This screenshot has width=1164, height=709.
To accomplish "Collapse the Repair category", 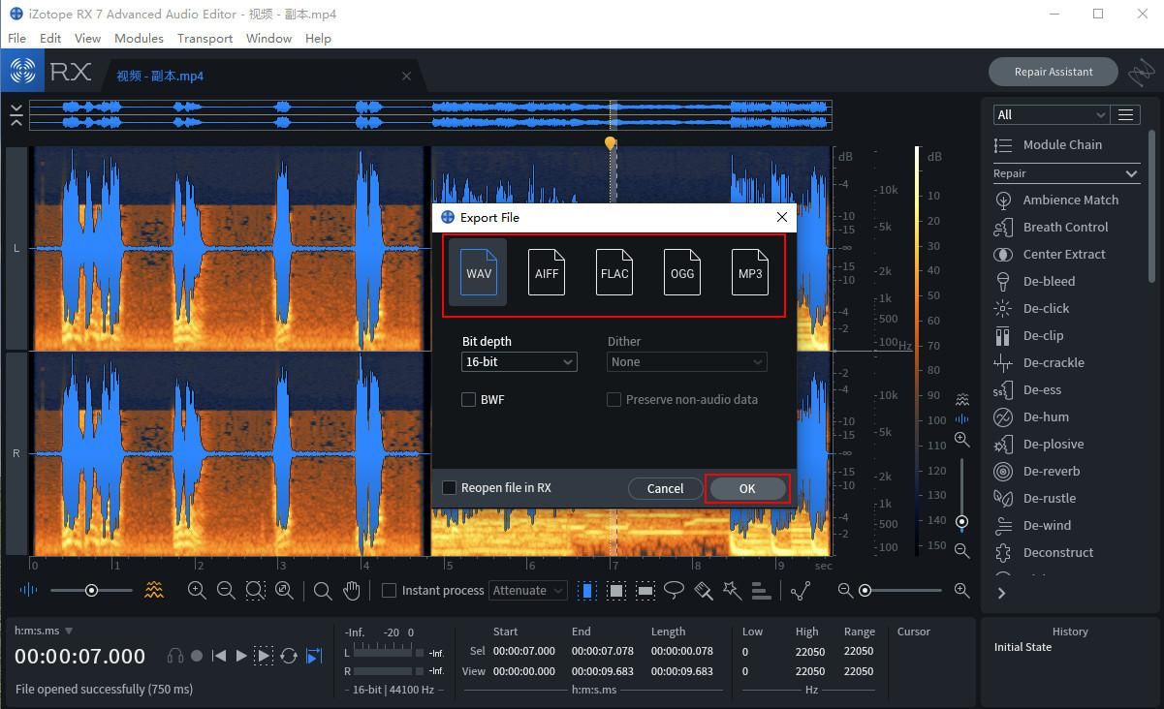I will pos(1131,173).
